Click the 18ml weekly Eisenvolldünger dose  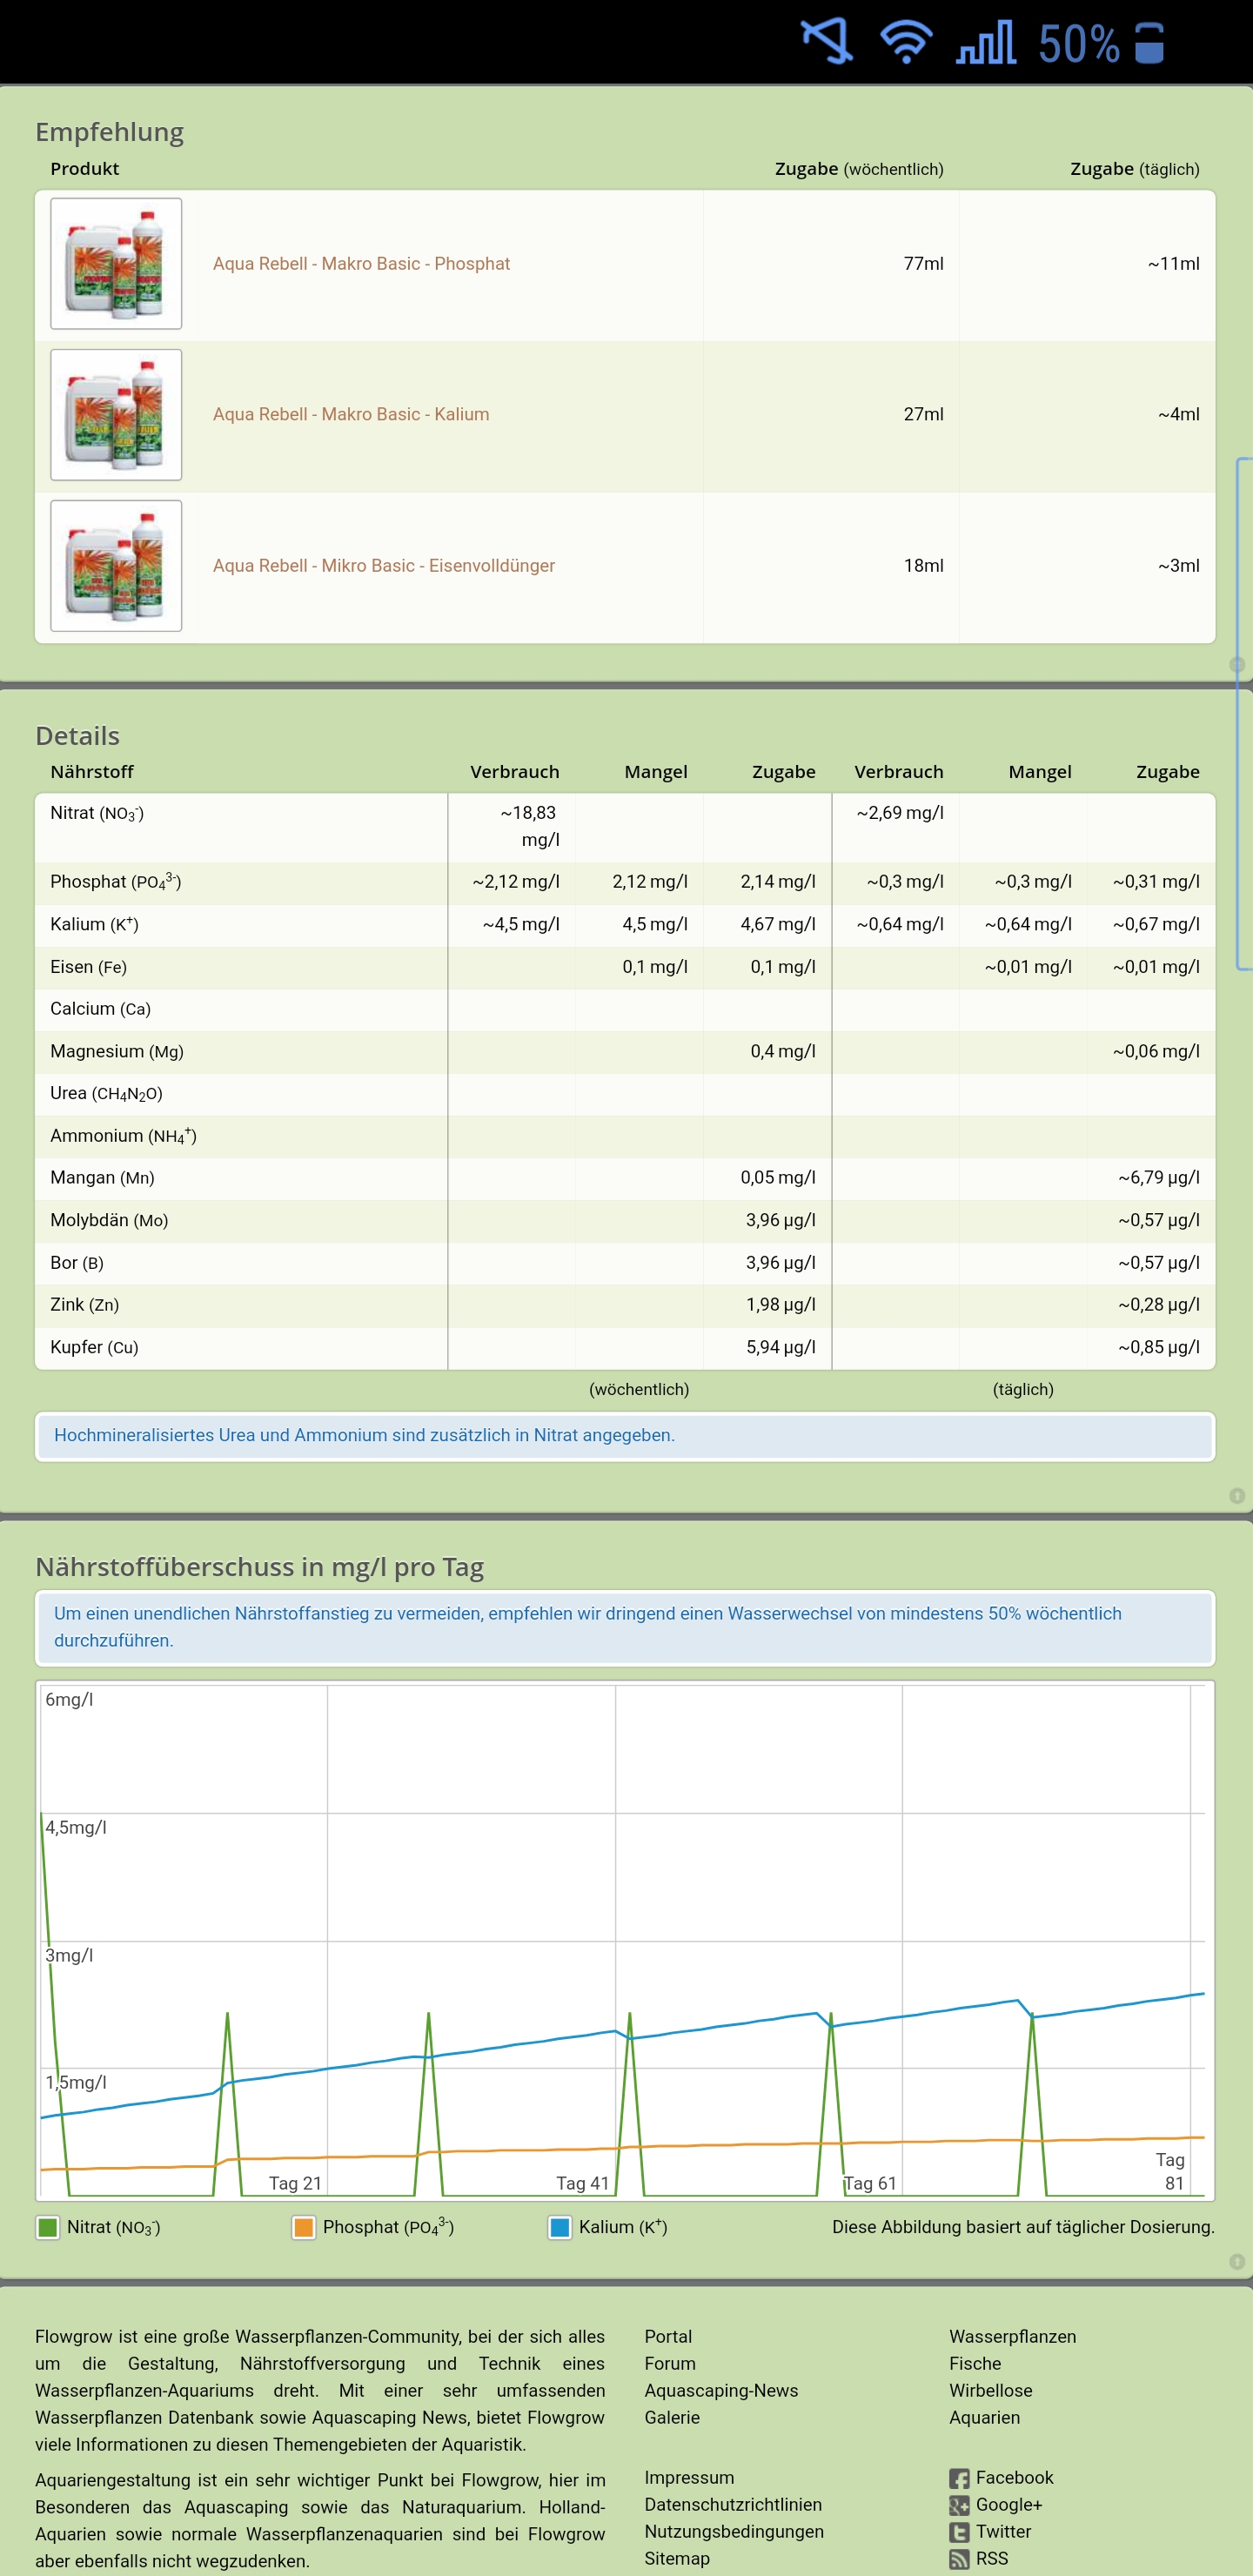tap(923, 566)
